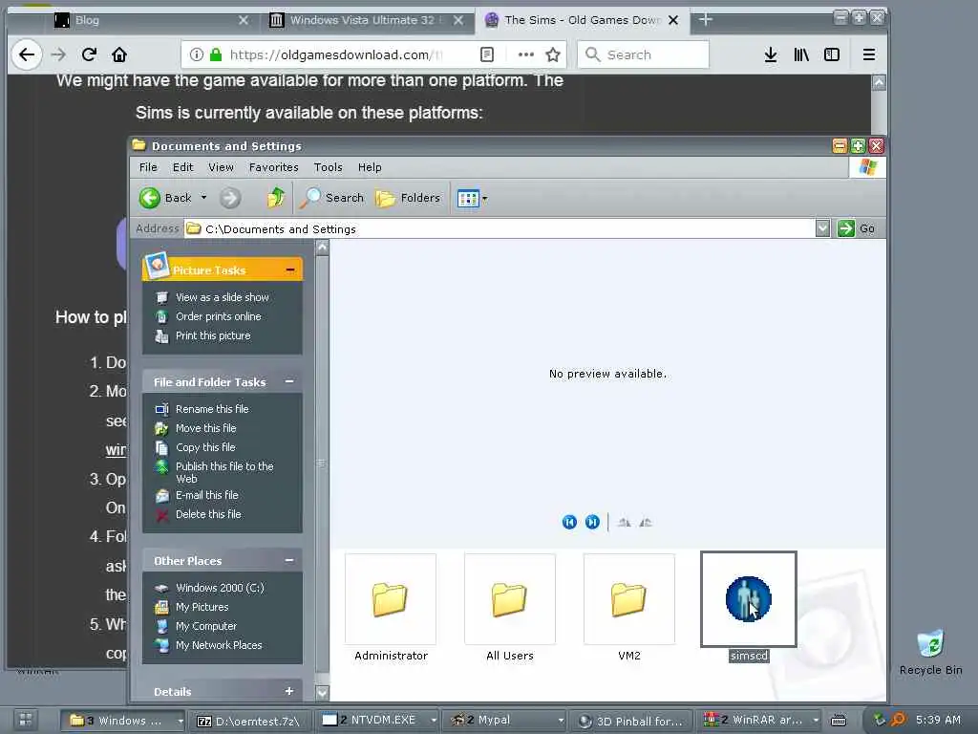978x734 pixels.
Task: Go up one folder level
Action: (276, 198)
